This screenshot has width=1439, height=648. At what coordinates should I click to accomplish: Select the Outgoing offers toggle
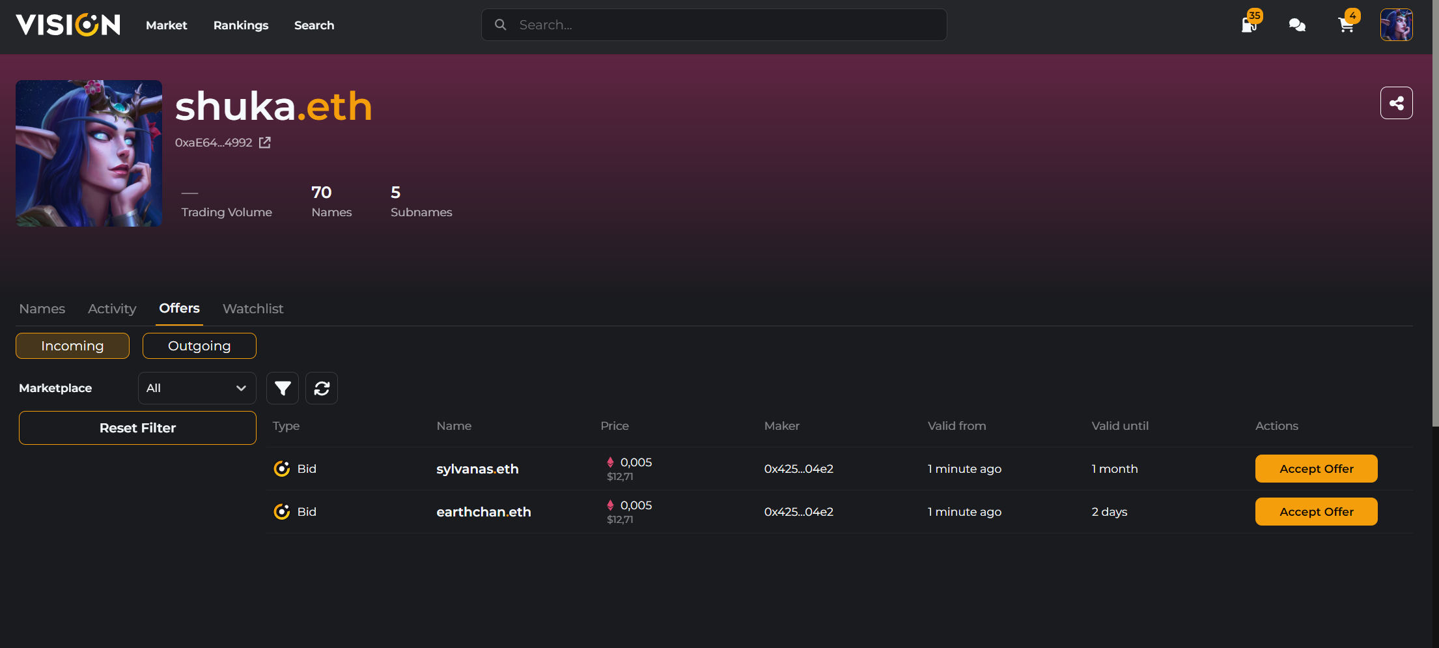click(199, 346)
